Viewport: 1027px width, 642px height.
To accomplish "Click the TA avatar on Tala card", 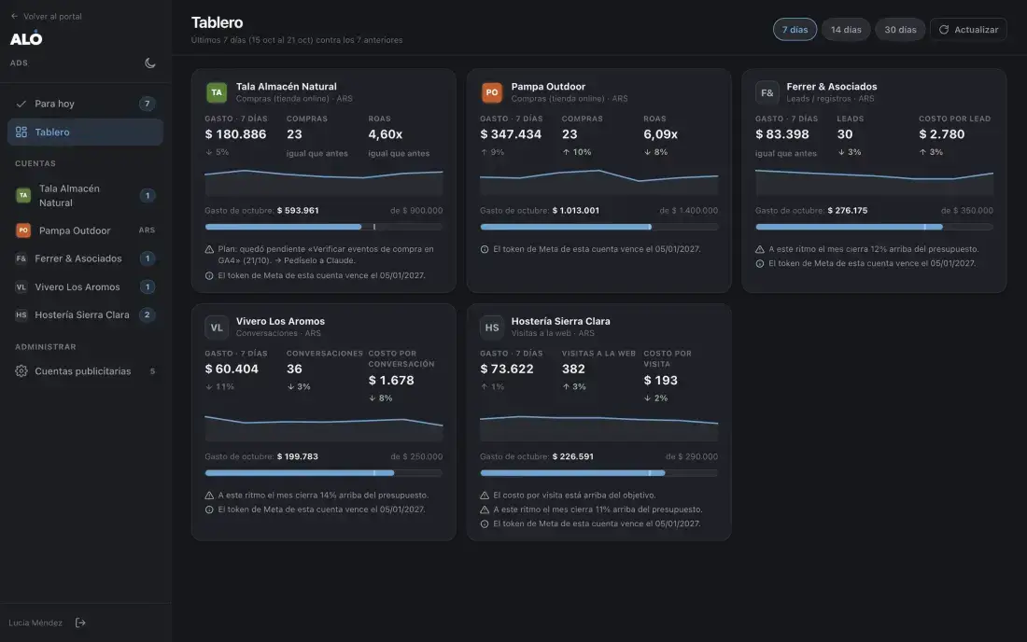I will pyautogui.click(x=217, y=92).
